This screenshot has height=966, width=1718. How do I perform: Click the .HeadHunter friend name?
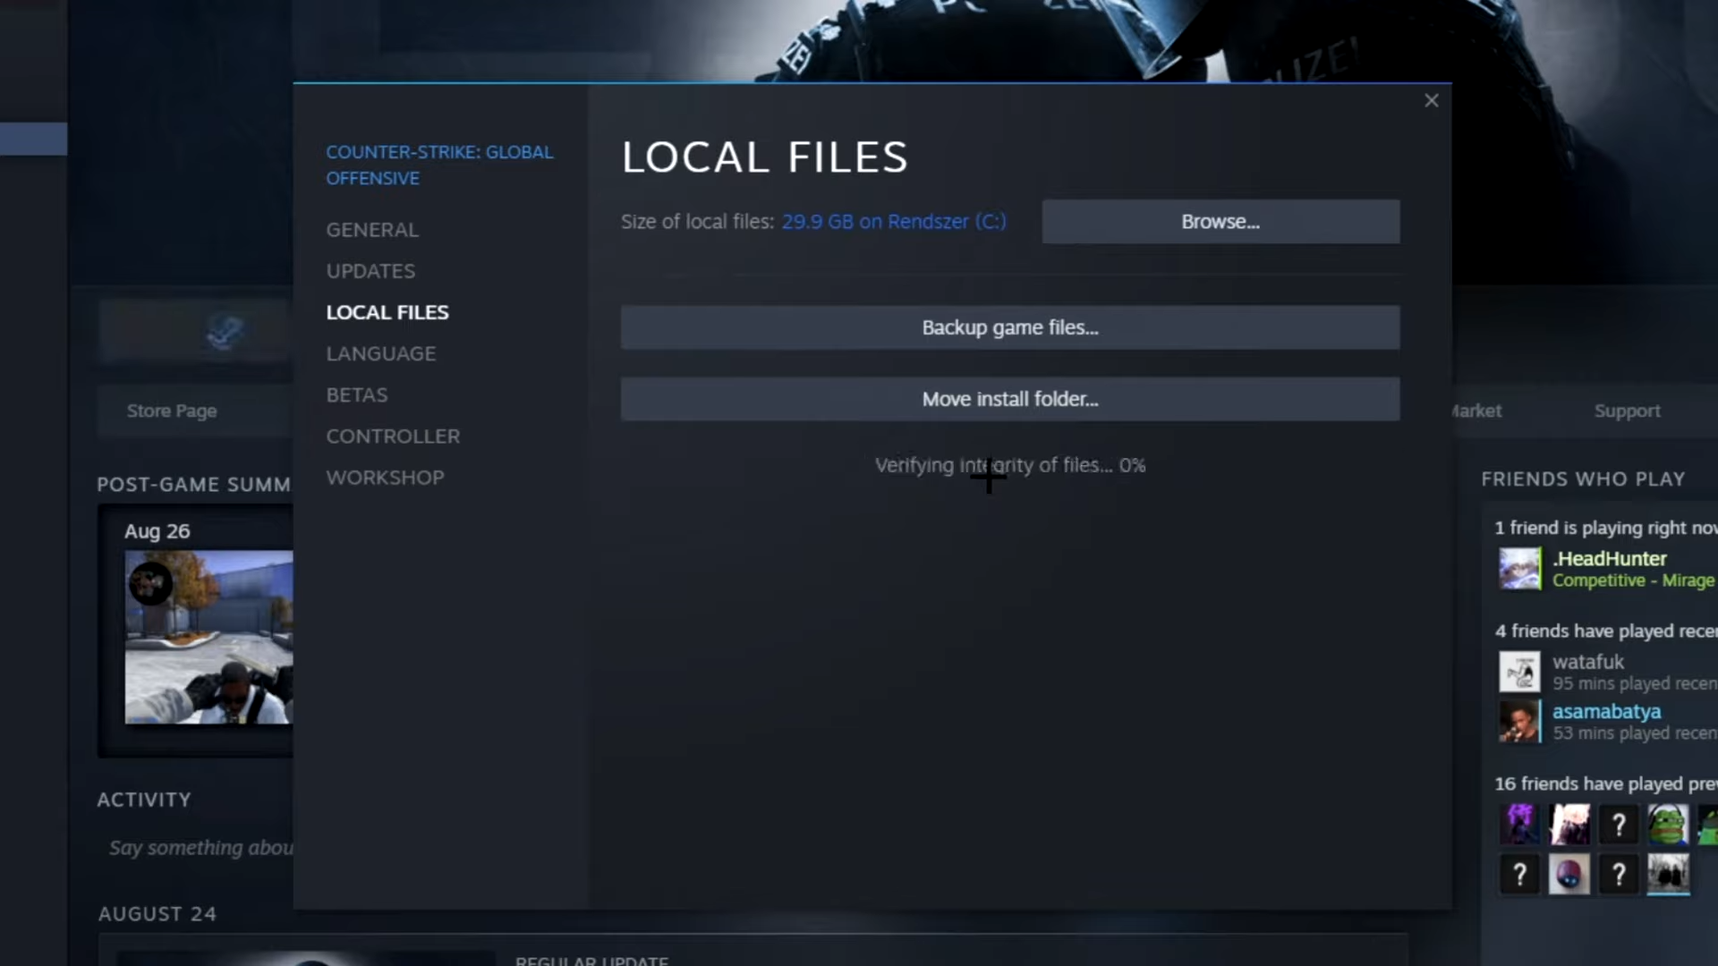pyautogui.click(x=1610, y=559)
